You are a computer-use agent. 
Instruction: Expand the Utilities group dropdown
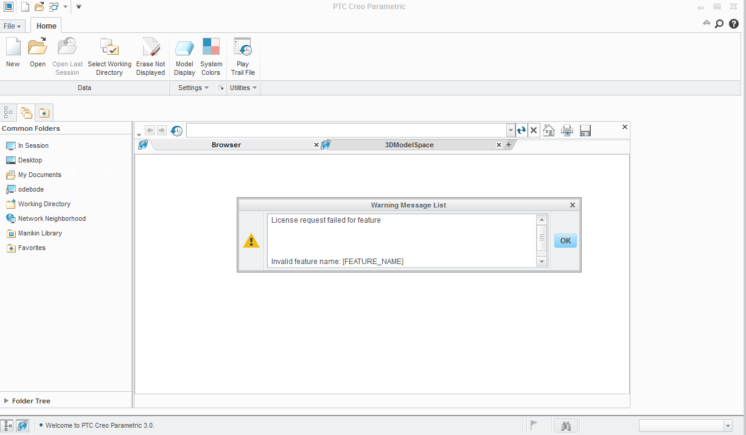point(243,88)
